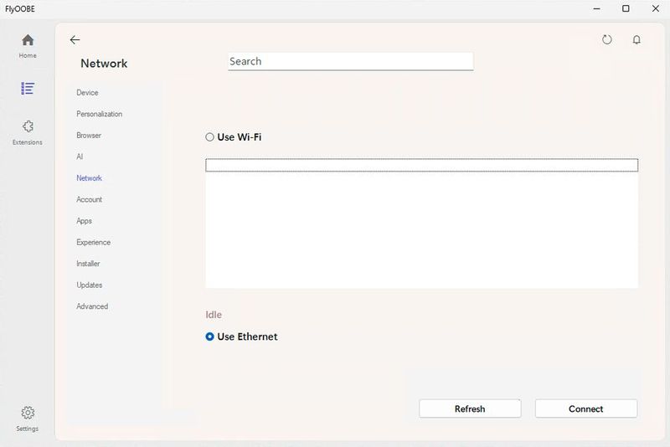
Task: Open the Browser category
Action: [x=89, y=136]
